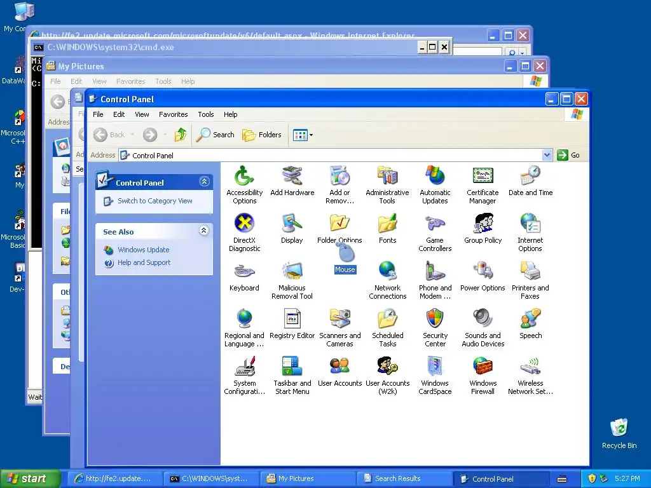
Task: Collapse the See Also sidebar section
Action: tap(204, 231)
